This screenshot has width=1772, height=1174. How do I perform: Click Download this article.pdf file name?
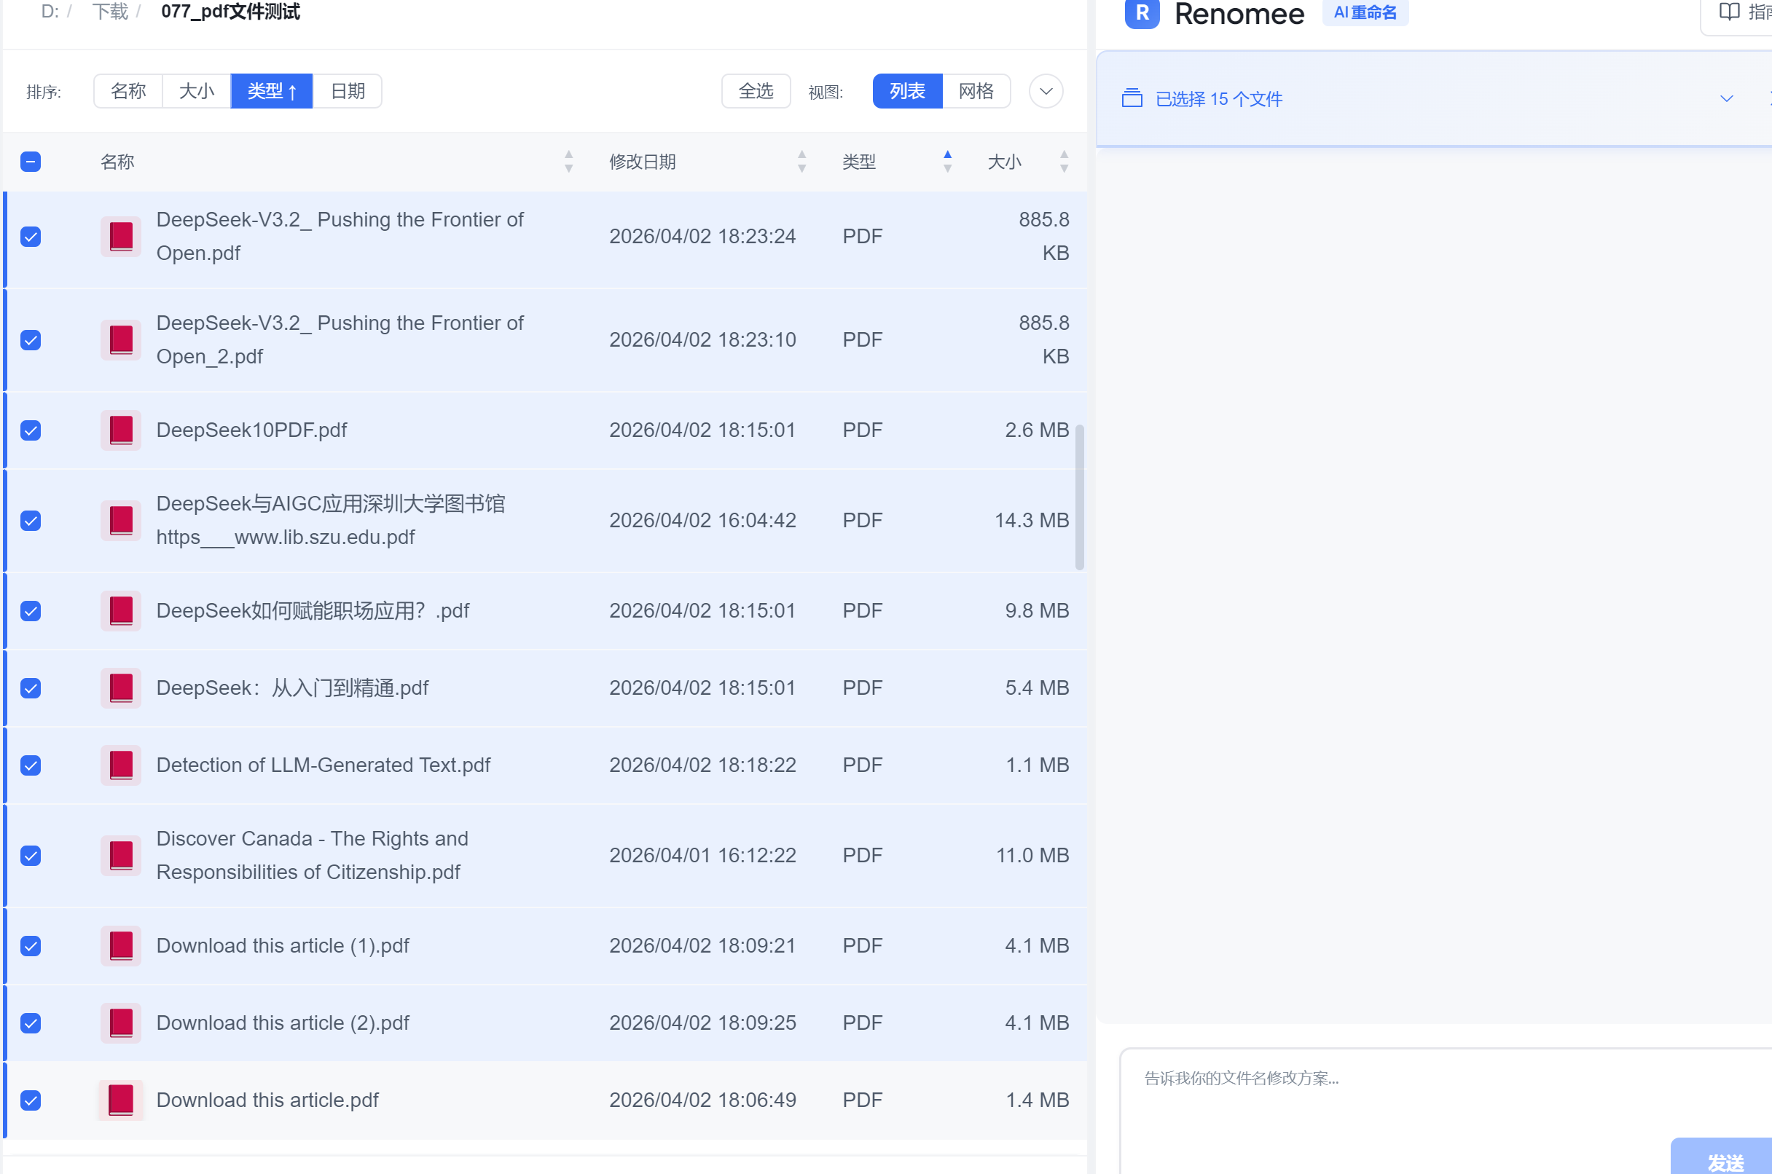tap(267, 1100)
